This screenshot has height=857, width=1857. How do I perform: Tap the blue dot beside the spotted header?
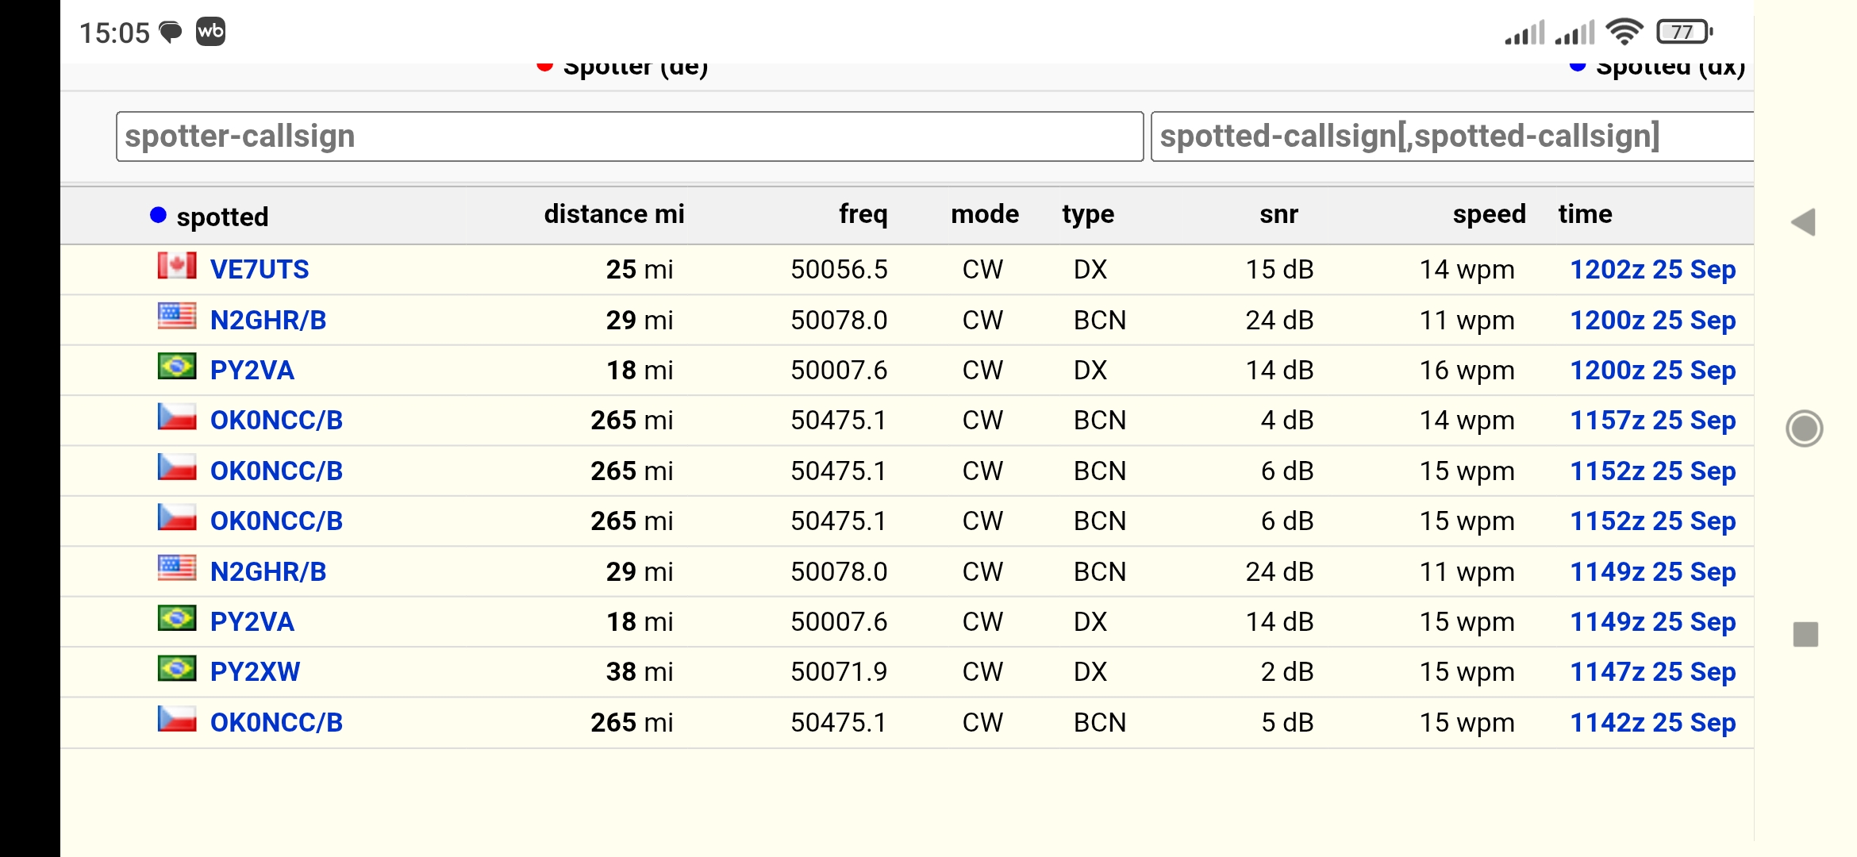pos(158,215)
